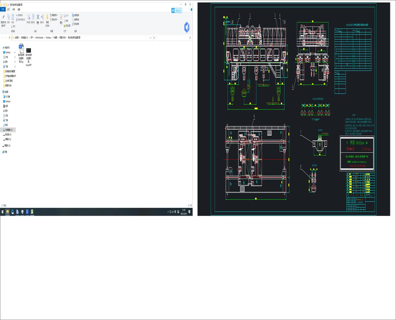Click the Copy icon in the Clipboard group
Screen dimensions: 396x320
pos(8,17)
